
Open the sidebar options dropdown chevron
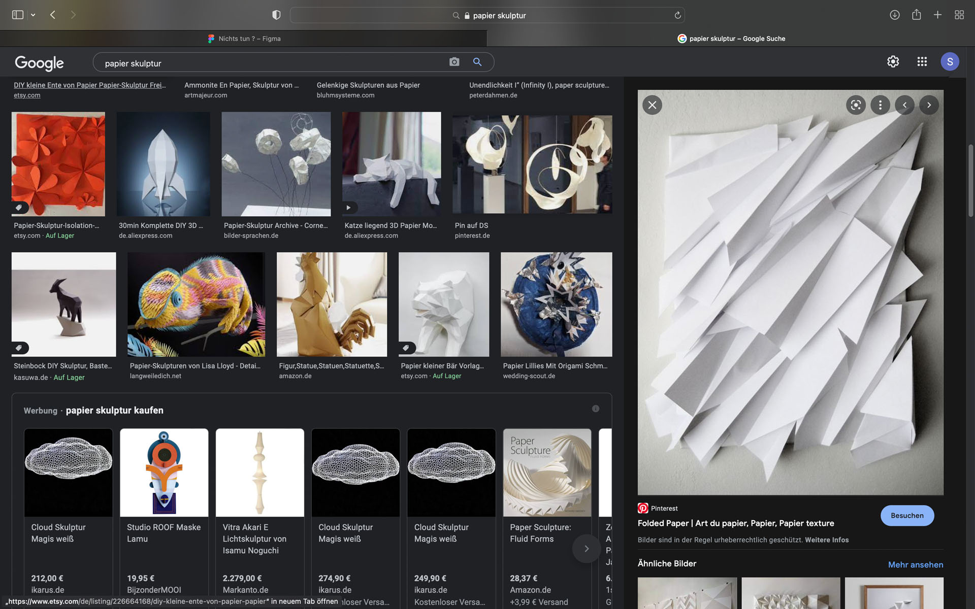pyautogui.click(x=33, y=15)
